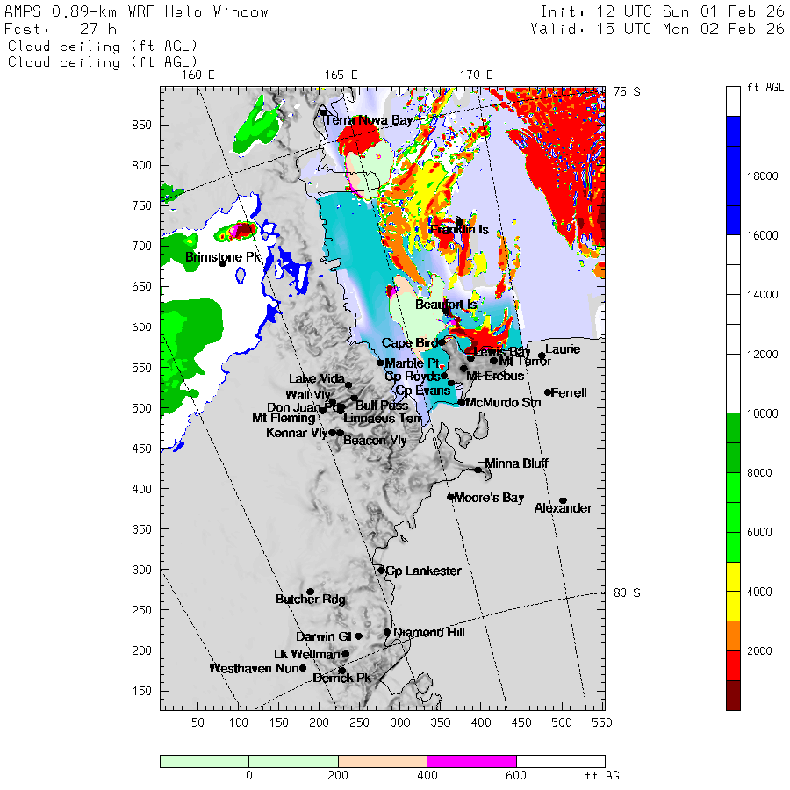Image resolution: width=790 pixels, height=790 pixels.
Task: Click the McMurdo Stn station marker dot
Action: 462,402
